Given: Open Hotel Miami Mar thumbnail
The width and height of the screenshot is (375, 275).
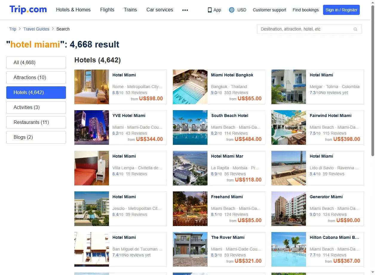Looking at the screenshot, I should click(x=190, y=168).
